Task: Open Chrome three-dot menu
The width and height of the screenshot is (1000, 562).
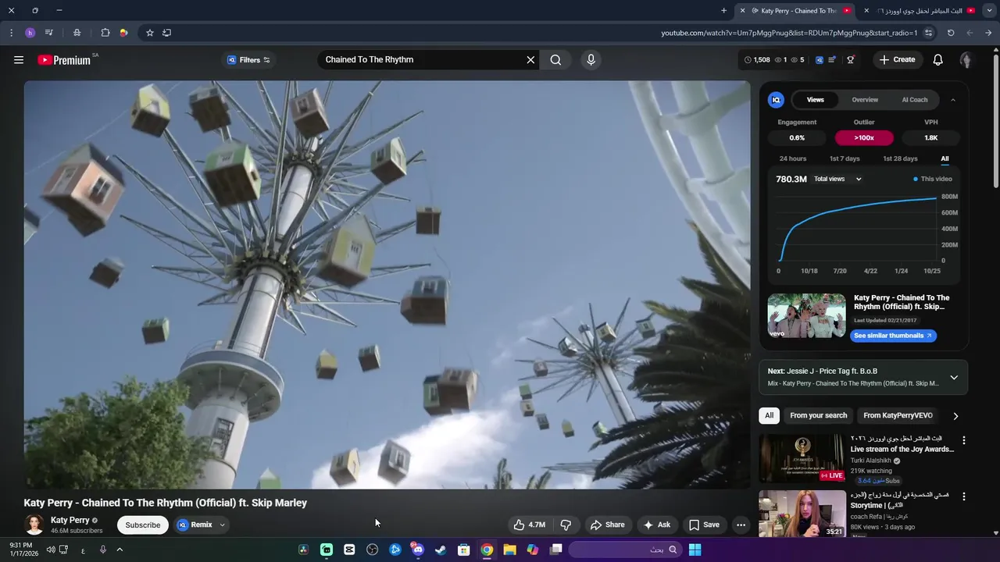Action: click(x=11, y=33)
